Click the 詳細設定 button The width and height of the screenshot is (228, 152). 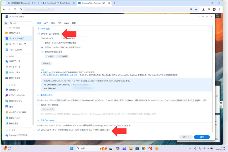click(47, 63)
